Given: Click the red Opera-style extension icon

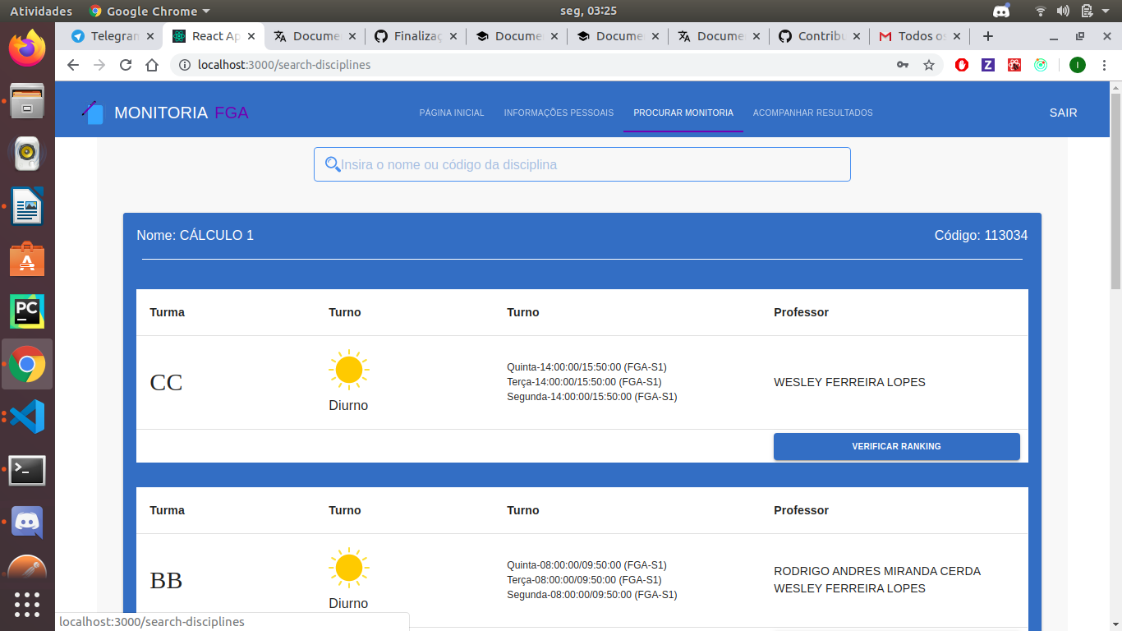Looking at the screenshot, I should (x=962, y=65).
